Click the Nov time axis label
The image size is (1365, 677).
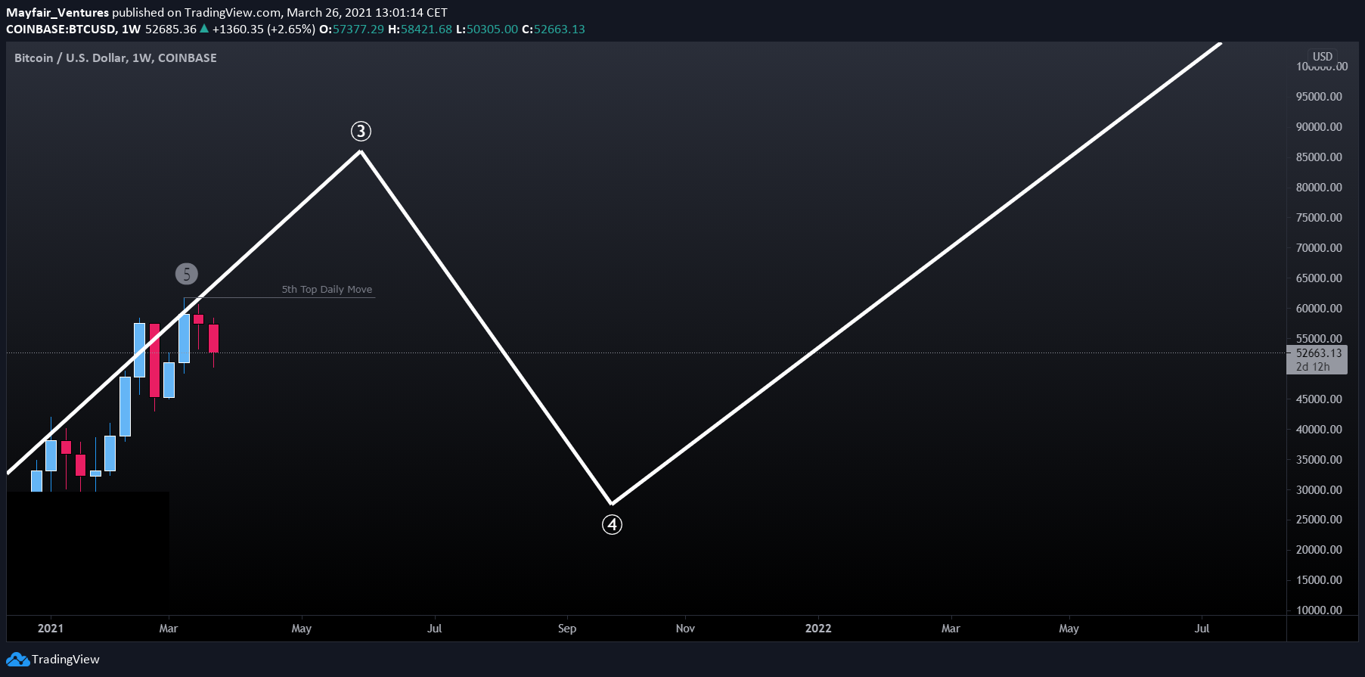pos(685,629)
